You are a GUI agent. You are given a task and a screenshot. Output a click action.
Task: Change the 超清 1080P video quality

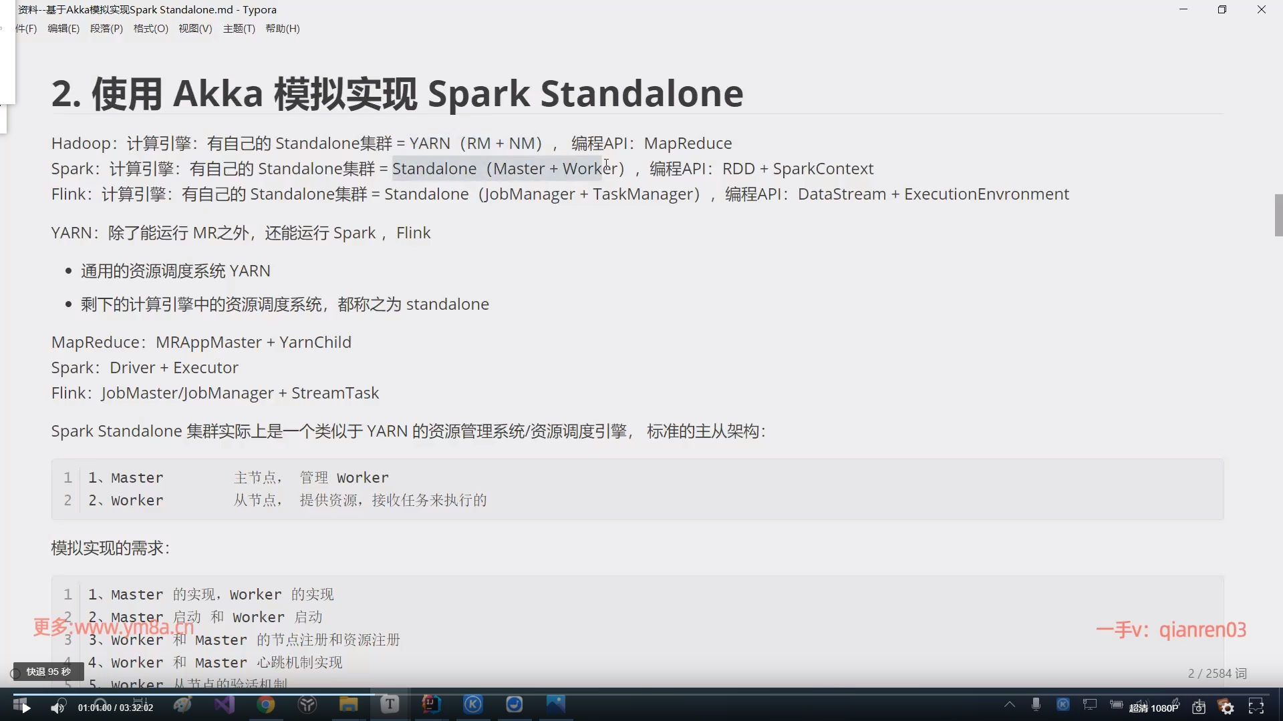(1153, 708)
